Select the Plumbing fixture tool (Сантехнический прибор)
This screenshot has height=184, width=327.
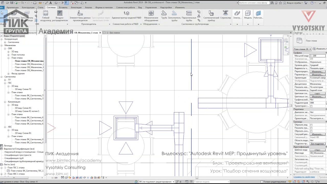coord(211,16)
